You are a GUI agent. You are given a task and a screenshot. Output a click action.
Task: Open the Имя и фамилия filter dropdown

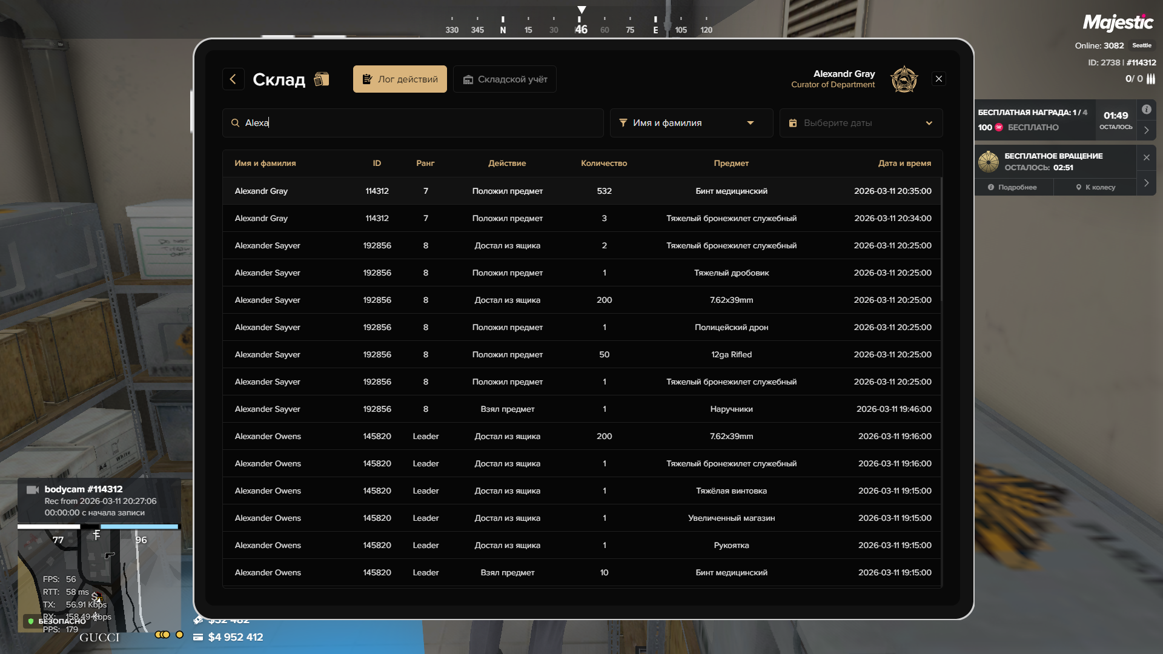691,123
